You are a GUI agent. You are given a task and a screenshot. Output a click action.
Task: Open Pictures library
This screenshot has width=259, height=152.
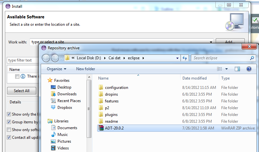64,141
